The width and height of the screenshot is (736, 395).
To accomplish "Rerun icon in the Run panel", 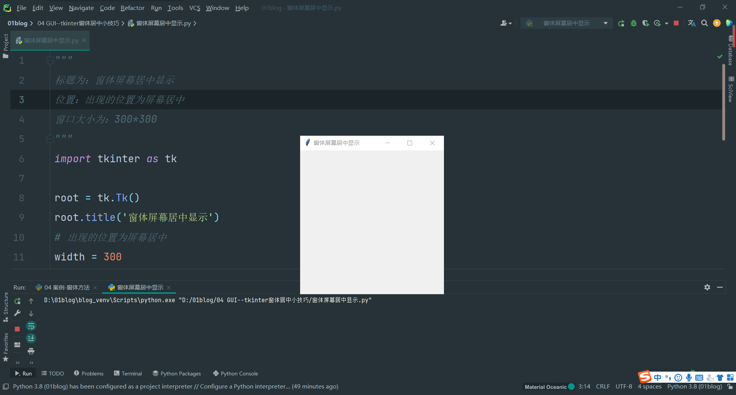I will pos(17,301).
